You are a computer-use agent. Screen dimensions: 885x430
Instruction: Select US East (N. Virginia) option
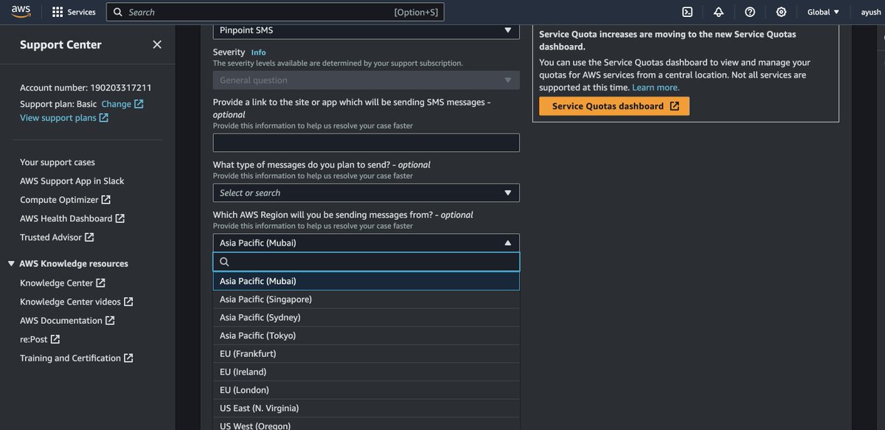point(366,408)
